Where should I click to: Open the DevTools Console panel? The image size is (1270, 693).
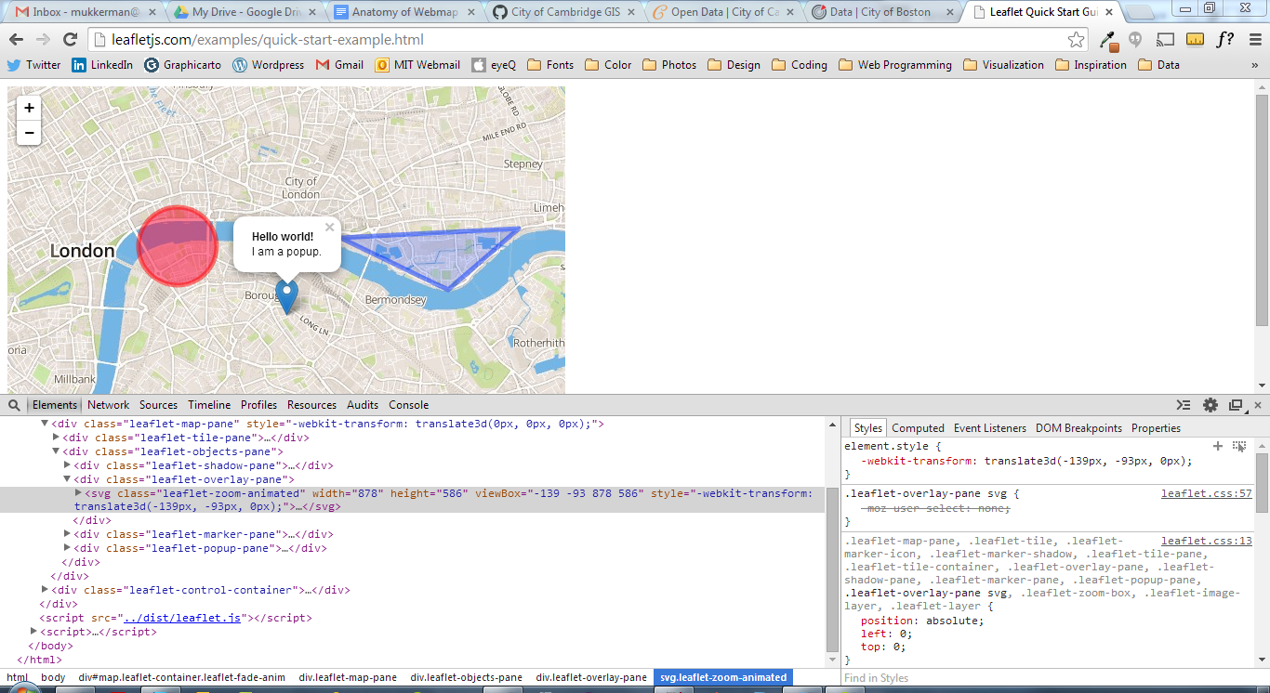tap(408, 405)
